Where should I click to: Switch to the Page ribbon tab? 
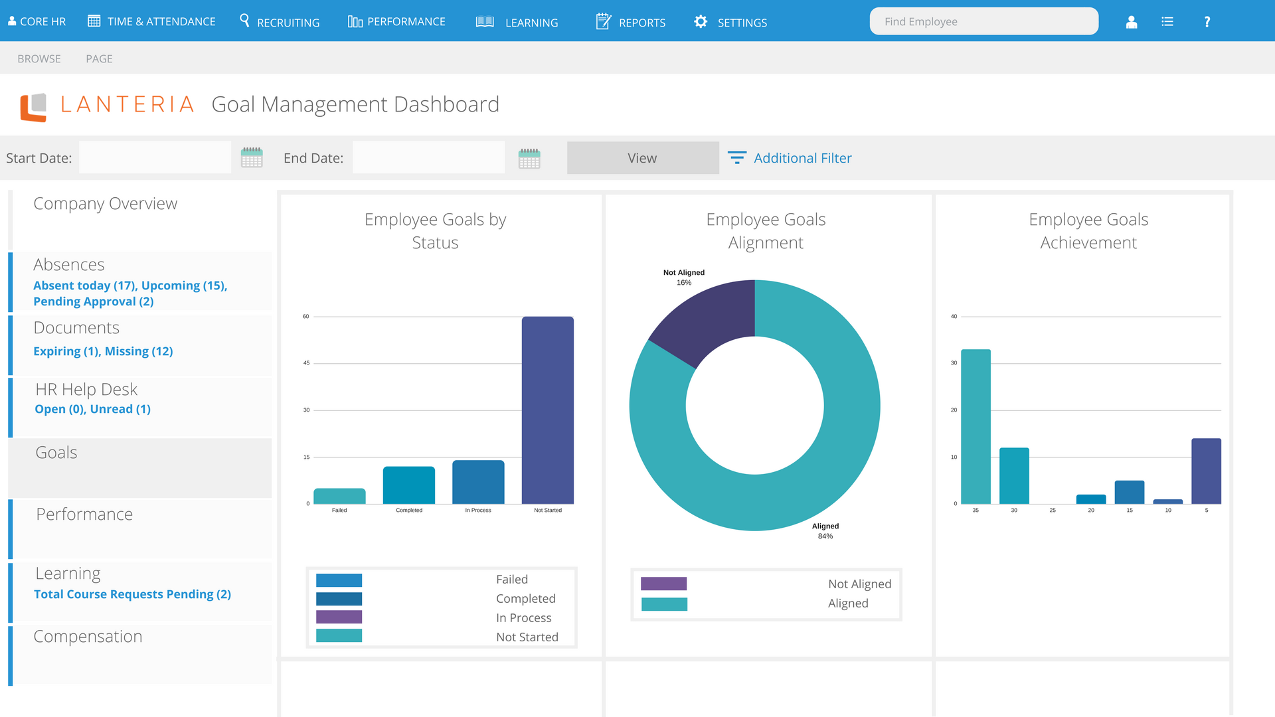[99, 58]
